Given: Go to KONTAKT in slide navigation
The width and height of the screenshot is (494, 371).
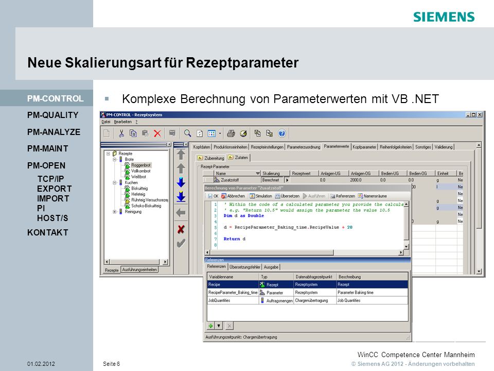Looking at the screenshot, I should [47, 232].
